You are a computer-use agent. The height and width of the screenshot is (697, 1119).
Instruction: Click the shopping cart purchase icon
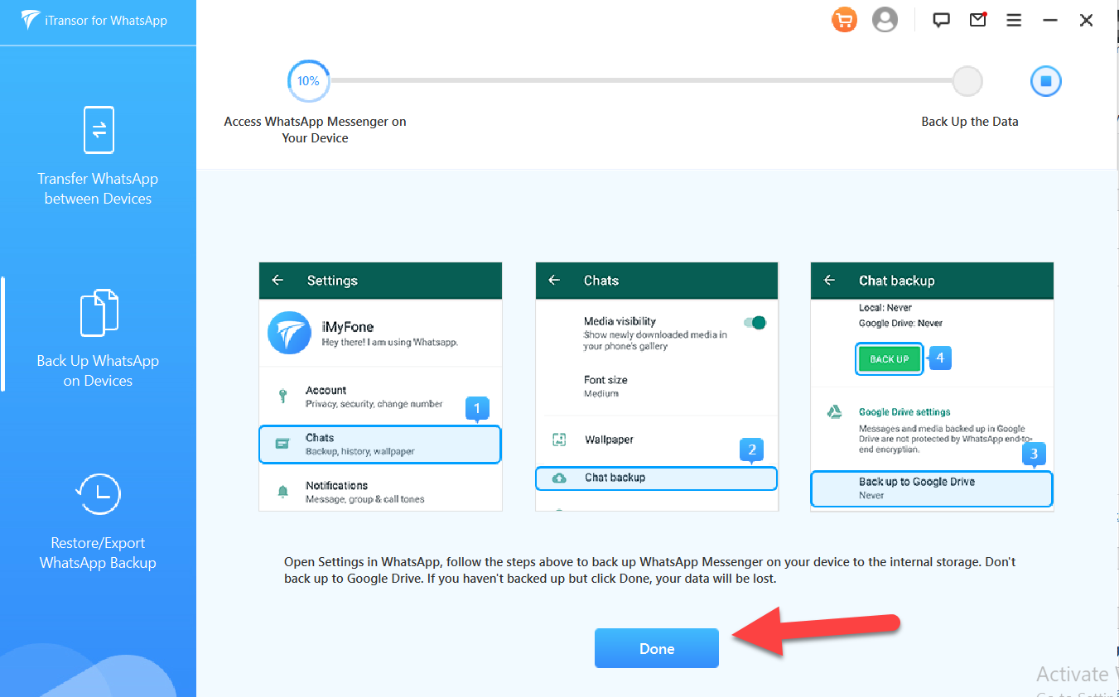(844, 20)
